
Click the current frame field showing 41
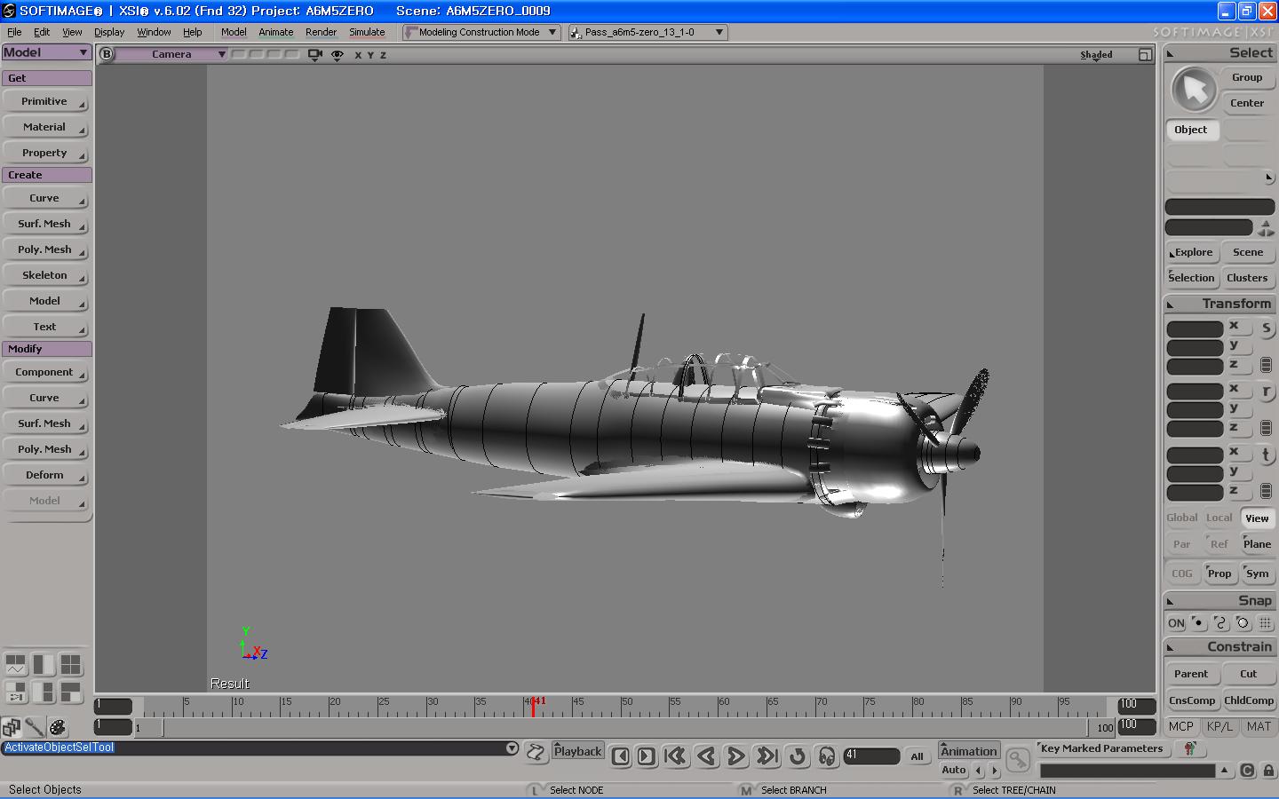(871, 755)
